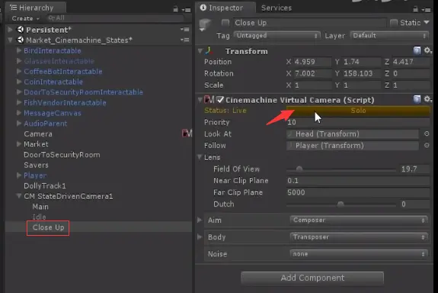The height and width of the screenshot is (293, 438).
Task: Open the Inspector panel context menu icon
Action: 426,10
